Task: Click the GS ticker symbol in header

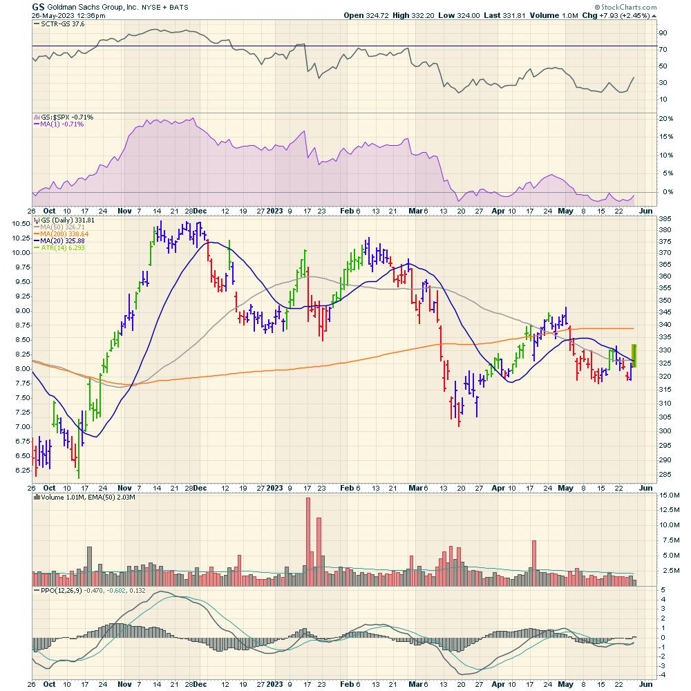Action: 37,6
